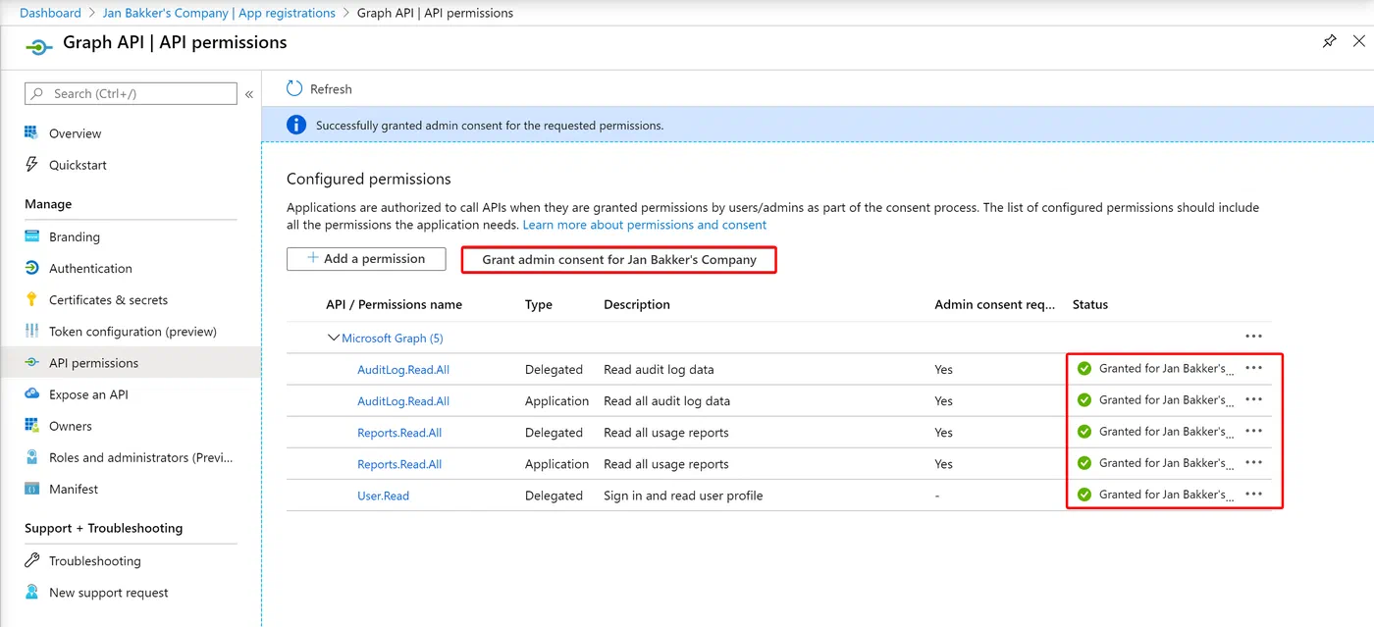Open delegated Reports.Read.All permission link
Screen dimensions: 1374x627
(399, 433)
